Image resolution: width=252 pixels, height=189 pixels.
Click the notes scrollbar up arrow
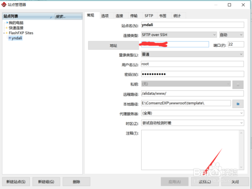tap(241, 133)
